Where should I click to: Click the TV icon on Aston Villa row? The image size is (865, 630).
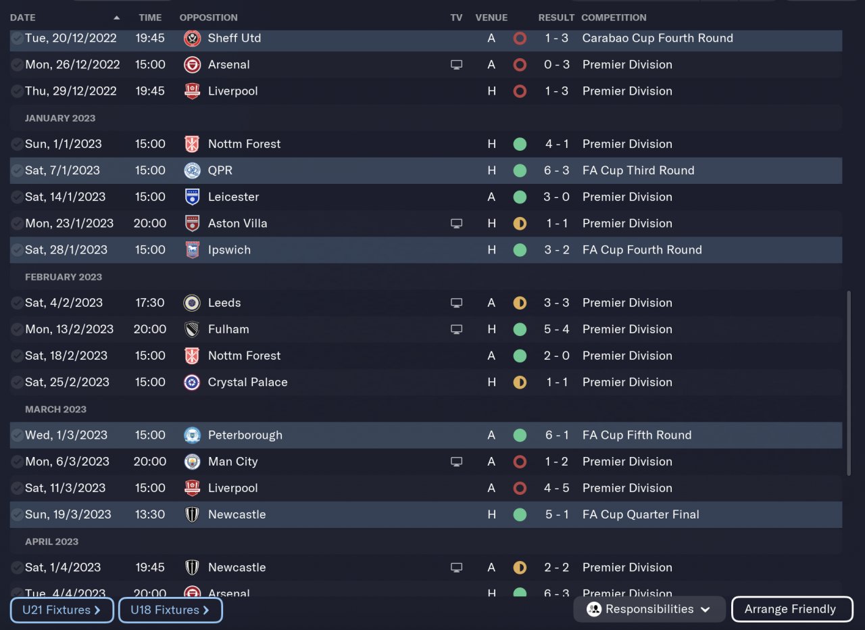click(x=457, y=224)
